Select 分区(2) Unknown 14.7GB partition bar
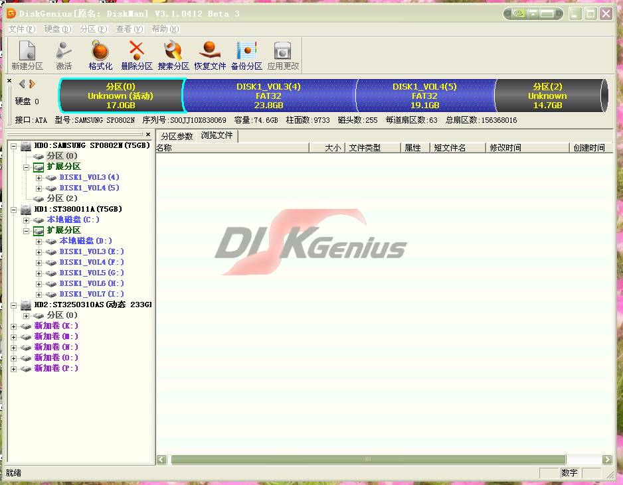Image resolution: width=623 pixels, height=485 pixels. 547,96
